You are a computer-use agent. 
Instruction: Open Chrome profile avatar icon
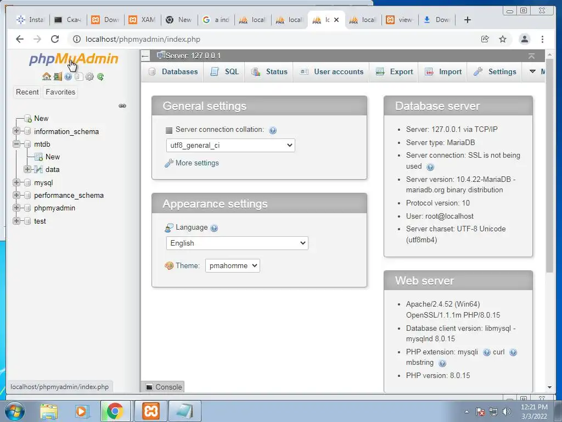coord(524,39)
